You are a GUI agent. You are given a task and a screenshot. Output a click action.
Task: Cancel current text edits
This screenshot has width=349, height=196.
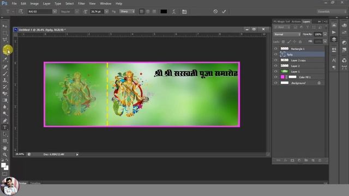tap(215, 11)
